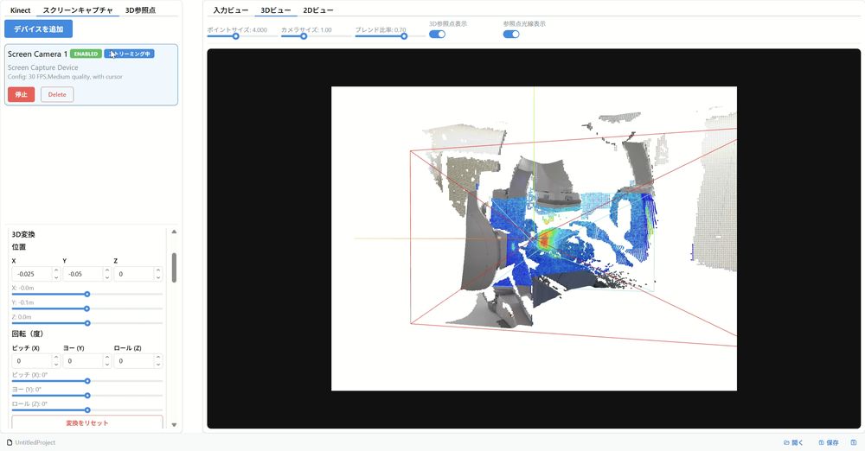Click the 変換をリセット button
865x451 pixels.
[x=87, y=422]
